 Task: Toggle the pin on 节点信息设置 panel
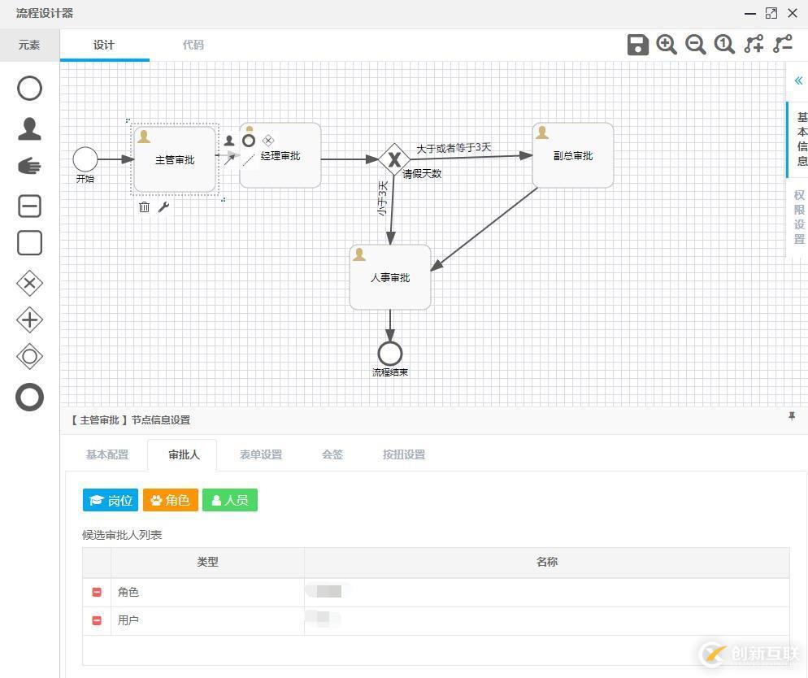pyautogui.click(x=793, y=415)
